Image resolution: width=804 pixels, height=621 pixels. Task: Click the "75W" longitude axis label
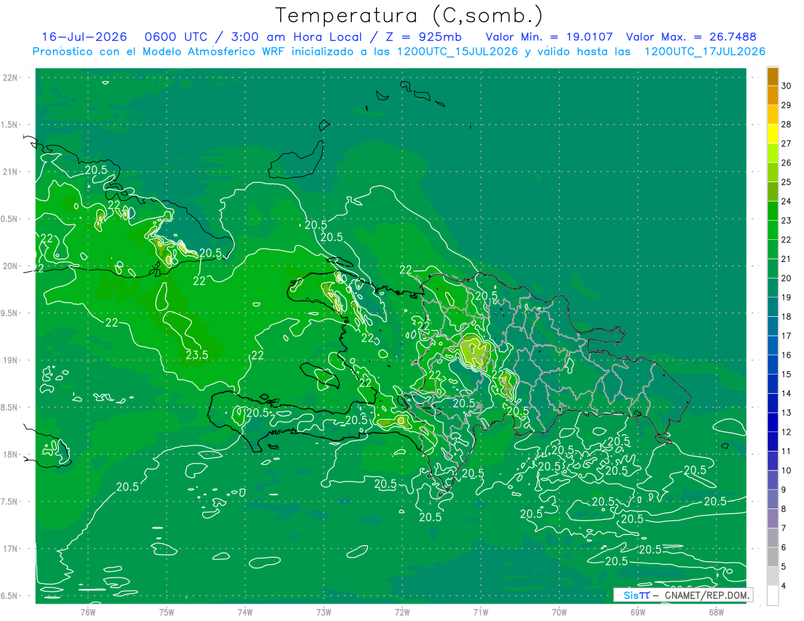[x=167, y=612]
